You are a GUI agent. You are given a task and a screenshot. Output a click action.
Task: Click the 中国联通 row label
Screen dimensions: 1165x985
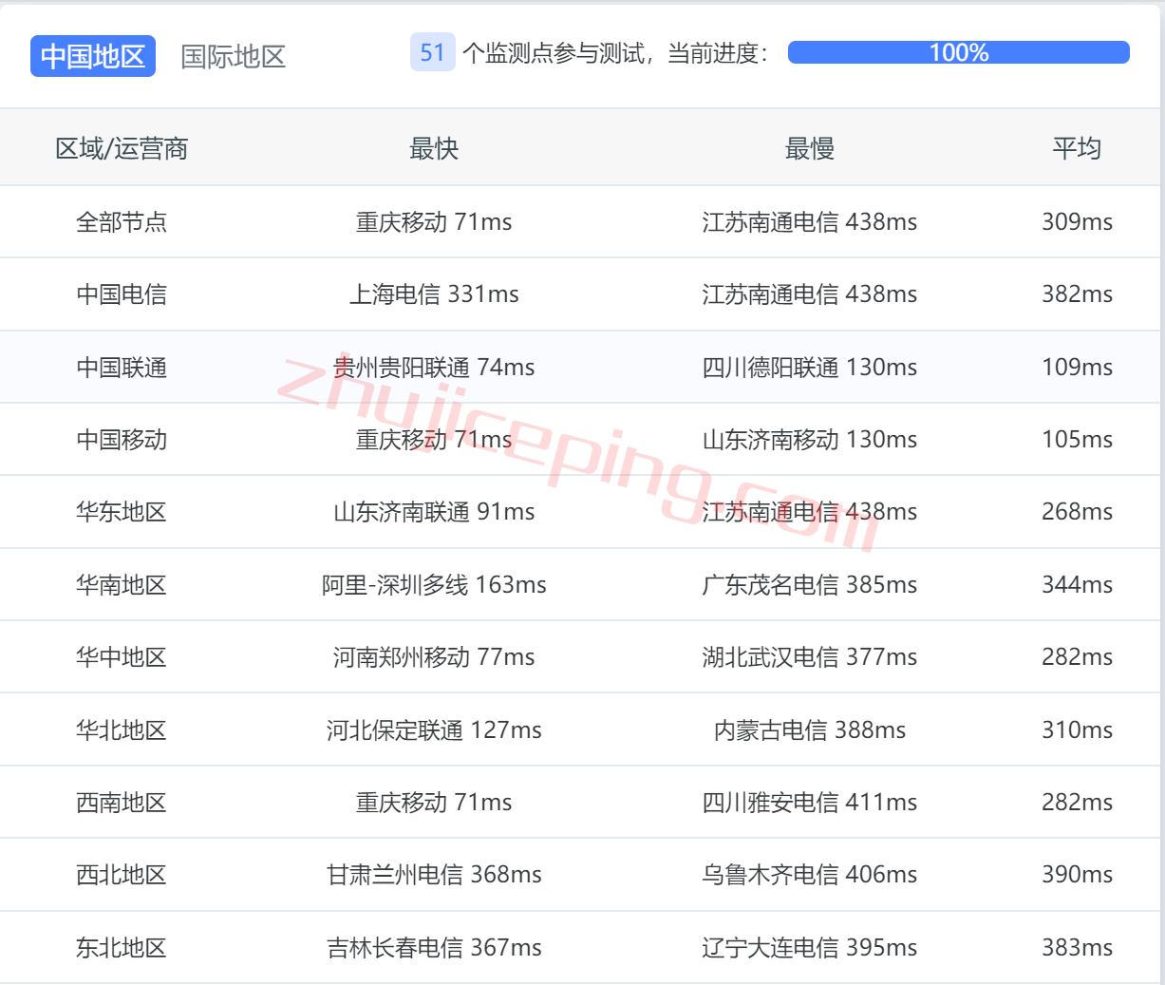click(122, 368)
